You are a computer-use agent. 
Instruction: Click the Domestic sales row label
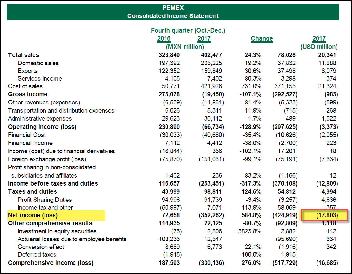(x=38, y=63)
